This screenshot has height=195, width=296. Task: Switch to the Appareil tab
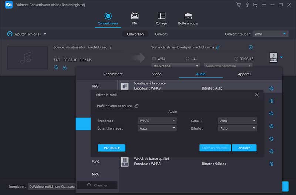(245, 74)
